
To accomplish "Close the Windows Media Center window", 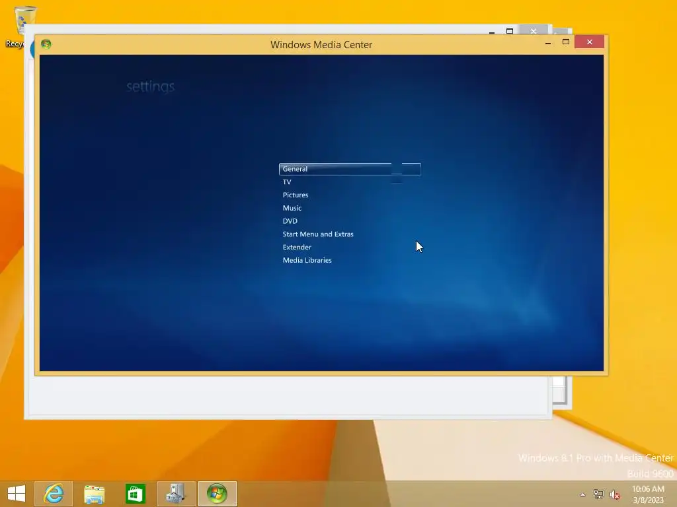I will pos(589,42).
